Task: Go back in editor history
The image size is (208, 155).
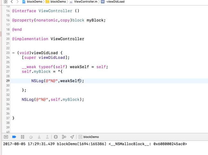Action: [x=12, y=2]
